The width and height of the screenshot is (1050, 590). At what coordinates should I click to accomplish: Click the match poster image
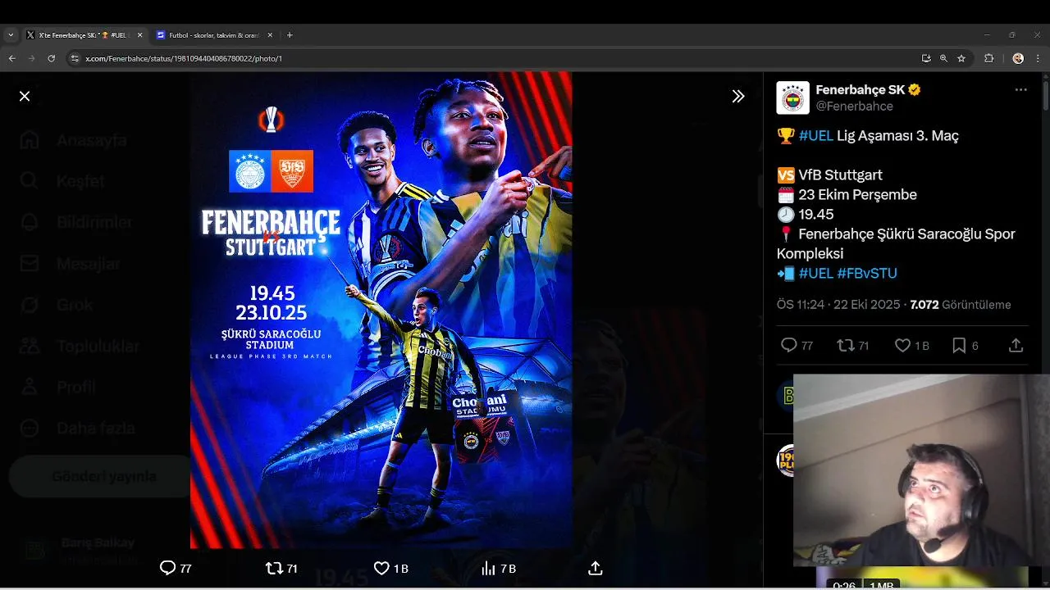tap(381, 310)
